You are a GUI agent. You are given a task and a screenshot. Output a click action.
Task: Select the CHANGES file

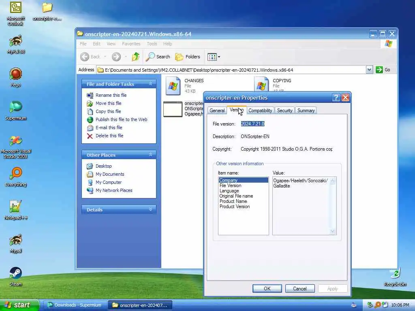(185, 86)
